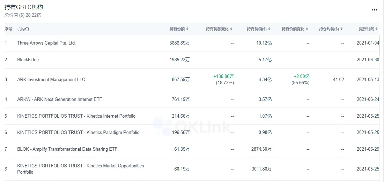This screenshot has height=182, width=384.
Task: Click the 持有GBTC机构 section title
Action: click(x=24, y=7)
